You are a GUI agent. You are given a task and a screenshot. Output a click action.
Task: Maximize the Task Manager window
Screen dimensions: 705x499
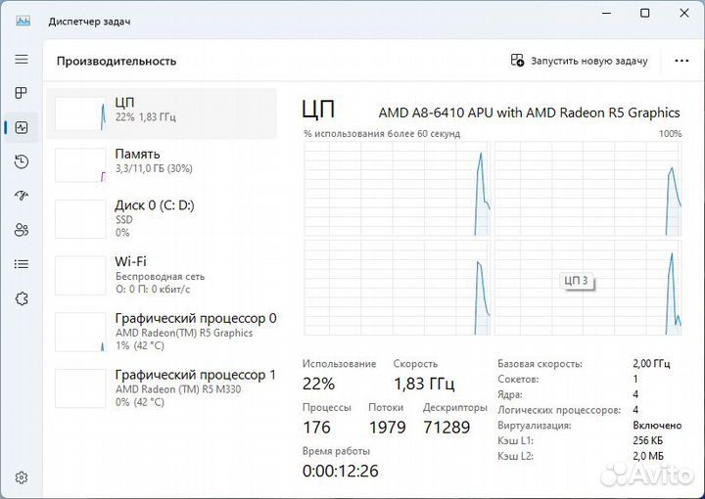coord(644,14)
